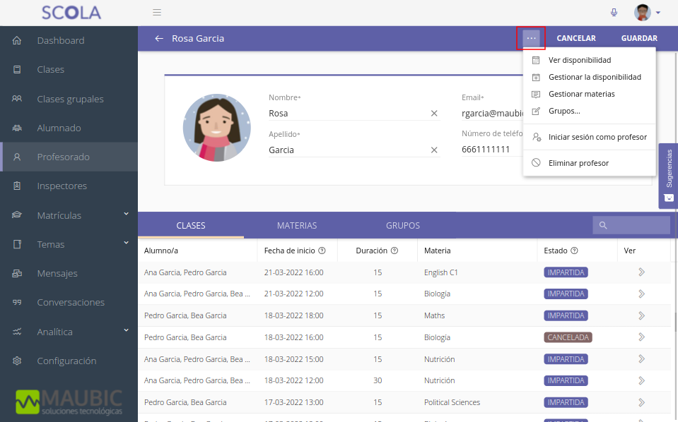The height and width of the screenshot is (422, 678).
Task: Open the three-dots more options button
Action: coord(531,38)
